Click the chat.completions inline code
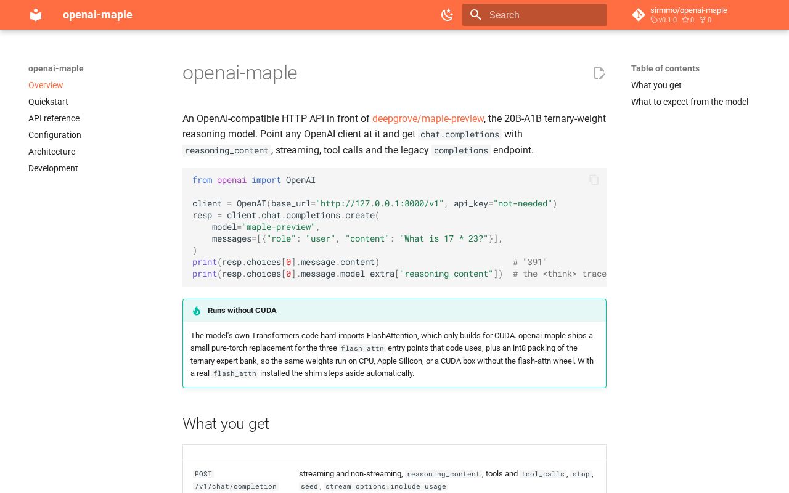The image size is (789, 493). point(460,134)
